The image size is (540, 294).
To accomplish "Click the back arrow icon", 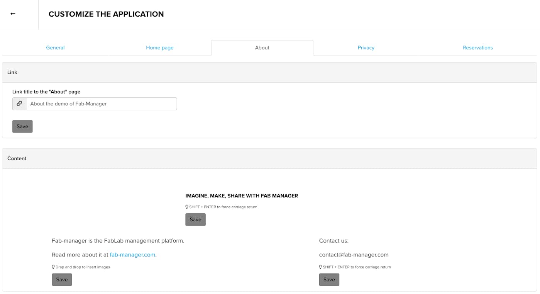I will pyautogui.click(x=13, y=14).
